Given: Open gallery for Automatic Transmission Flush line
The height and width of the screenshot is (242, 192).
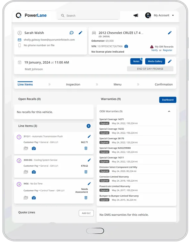Looking at the screenshot, I should tap(26, 148).
